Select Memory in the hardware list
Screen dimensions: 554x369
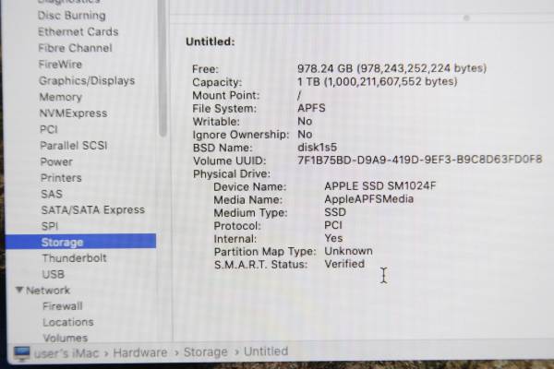61,97
